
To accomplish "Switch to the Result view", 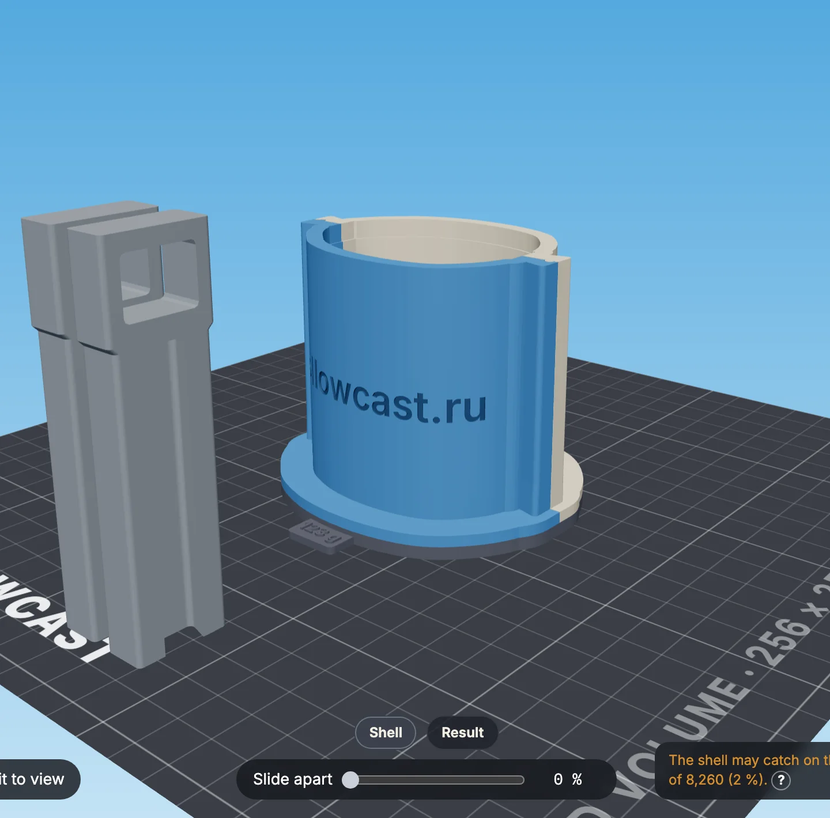I will 462,732.
